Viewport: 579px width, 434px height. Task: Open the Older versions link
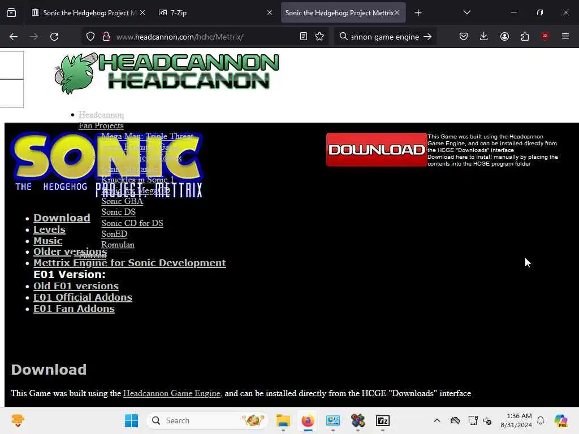70,251
